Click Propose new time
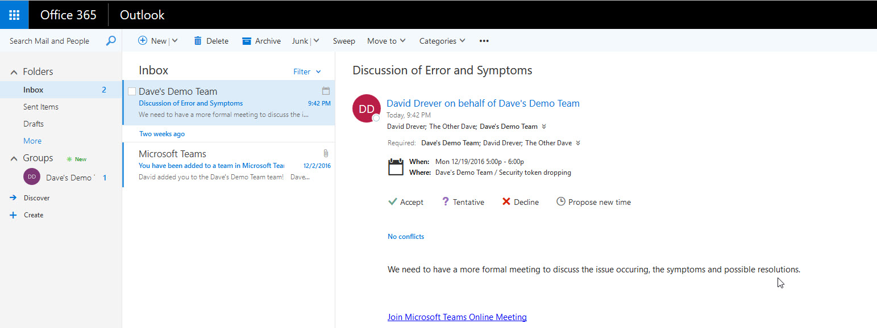The image size is (877, 328). click(x=593, y=202)
